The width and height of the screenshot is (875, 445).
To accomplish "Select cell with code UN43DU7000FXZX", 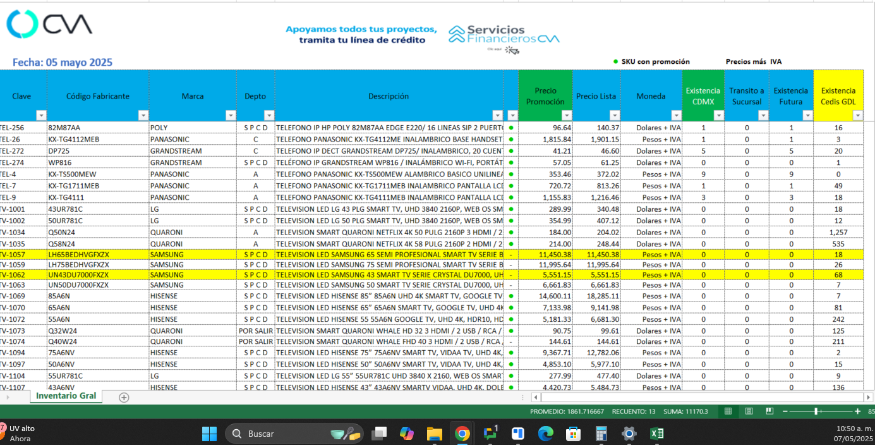I will pyautogui.click(x=98, y=275).
